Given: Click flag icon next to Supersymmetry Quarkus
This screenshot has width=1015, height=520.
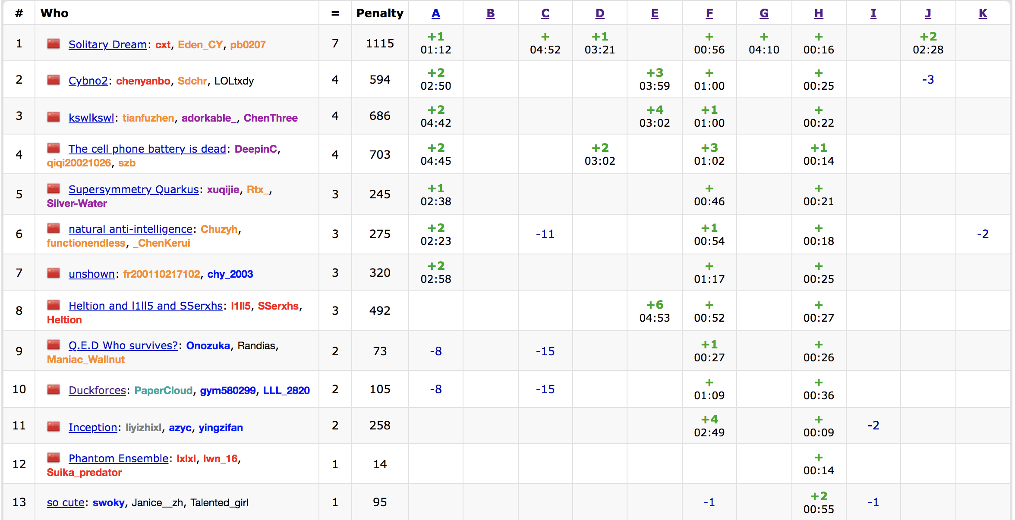Looking at the screenshot, I should coord(54,188).
